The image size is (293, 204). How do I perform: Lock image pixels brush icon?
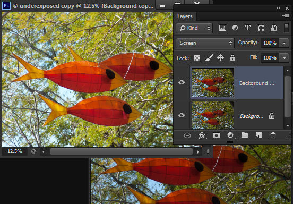tap(209, 58)
